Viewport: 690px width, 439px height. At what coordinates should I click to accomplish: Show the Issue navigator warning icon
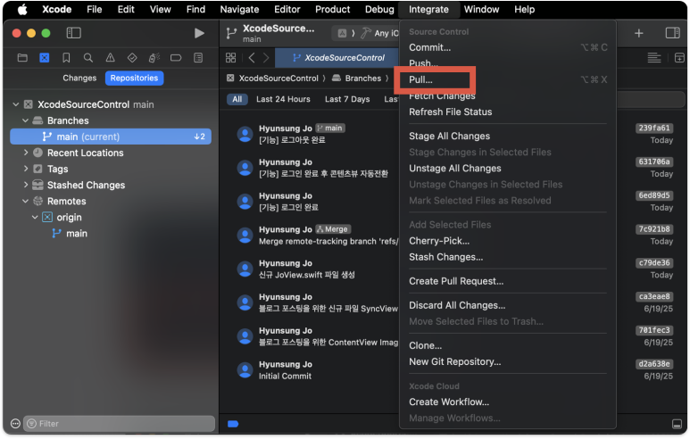(x=110, y=58)
